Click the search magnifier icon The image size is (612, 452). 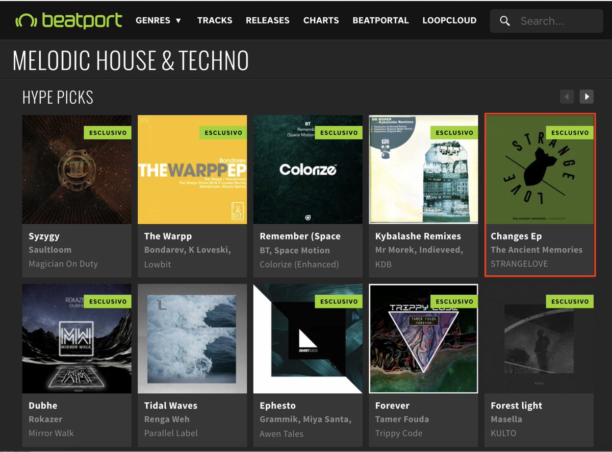click(505, 21)
